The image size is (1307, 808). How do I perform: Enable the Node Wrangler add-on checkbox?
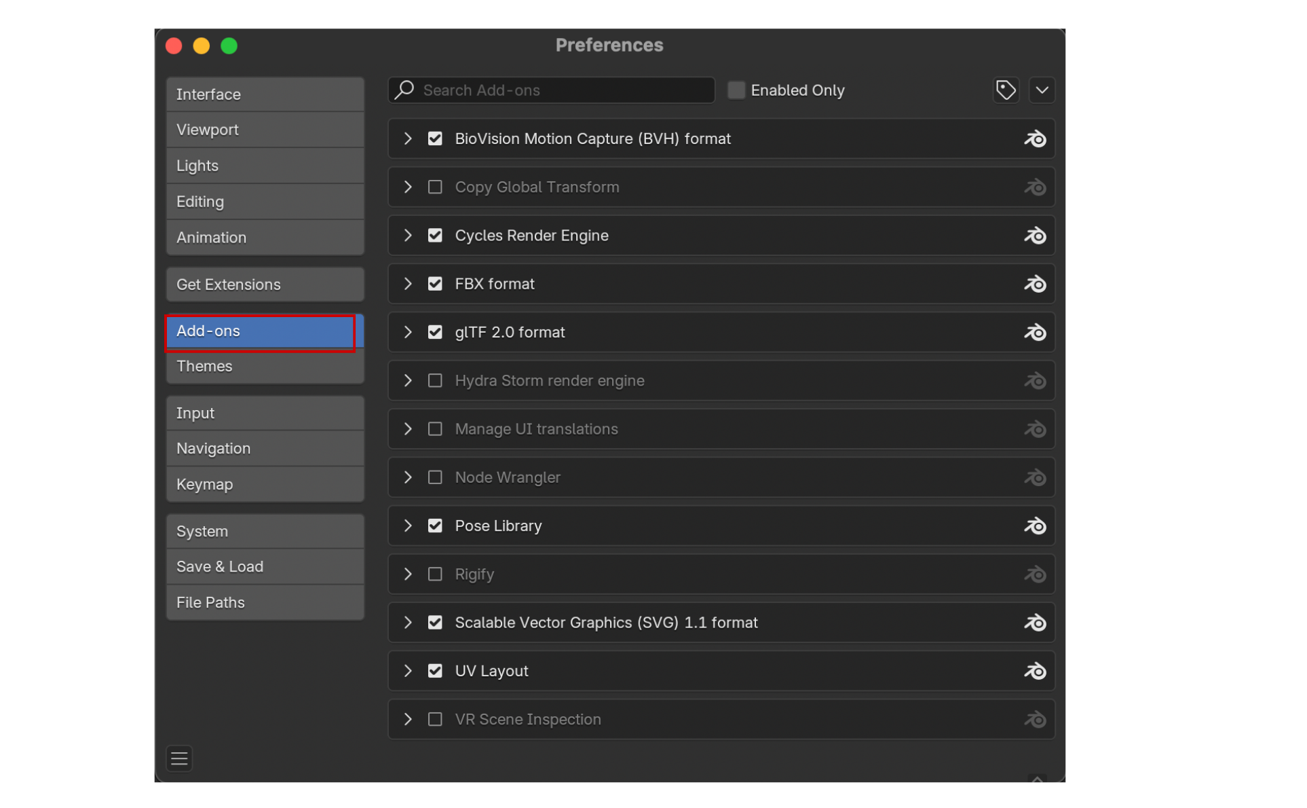click(435, 477)
